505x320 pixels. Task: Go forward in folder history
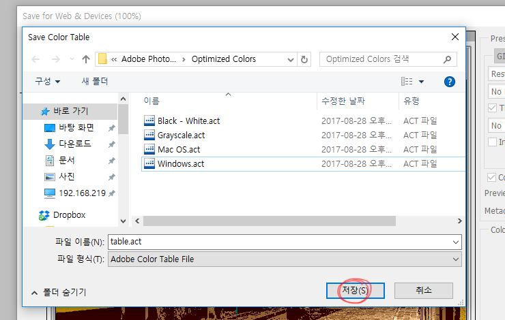tap(56, 59)
